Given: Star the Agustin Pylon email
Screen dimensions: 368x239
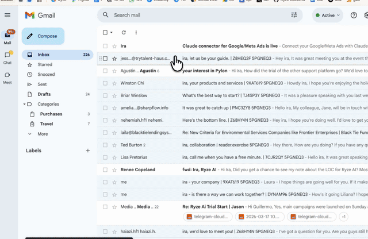Looking at the screenshot, I should (x=114, y=71).
